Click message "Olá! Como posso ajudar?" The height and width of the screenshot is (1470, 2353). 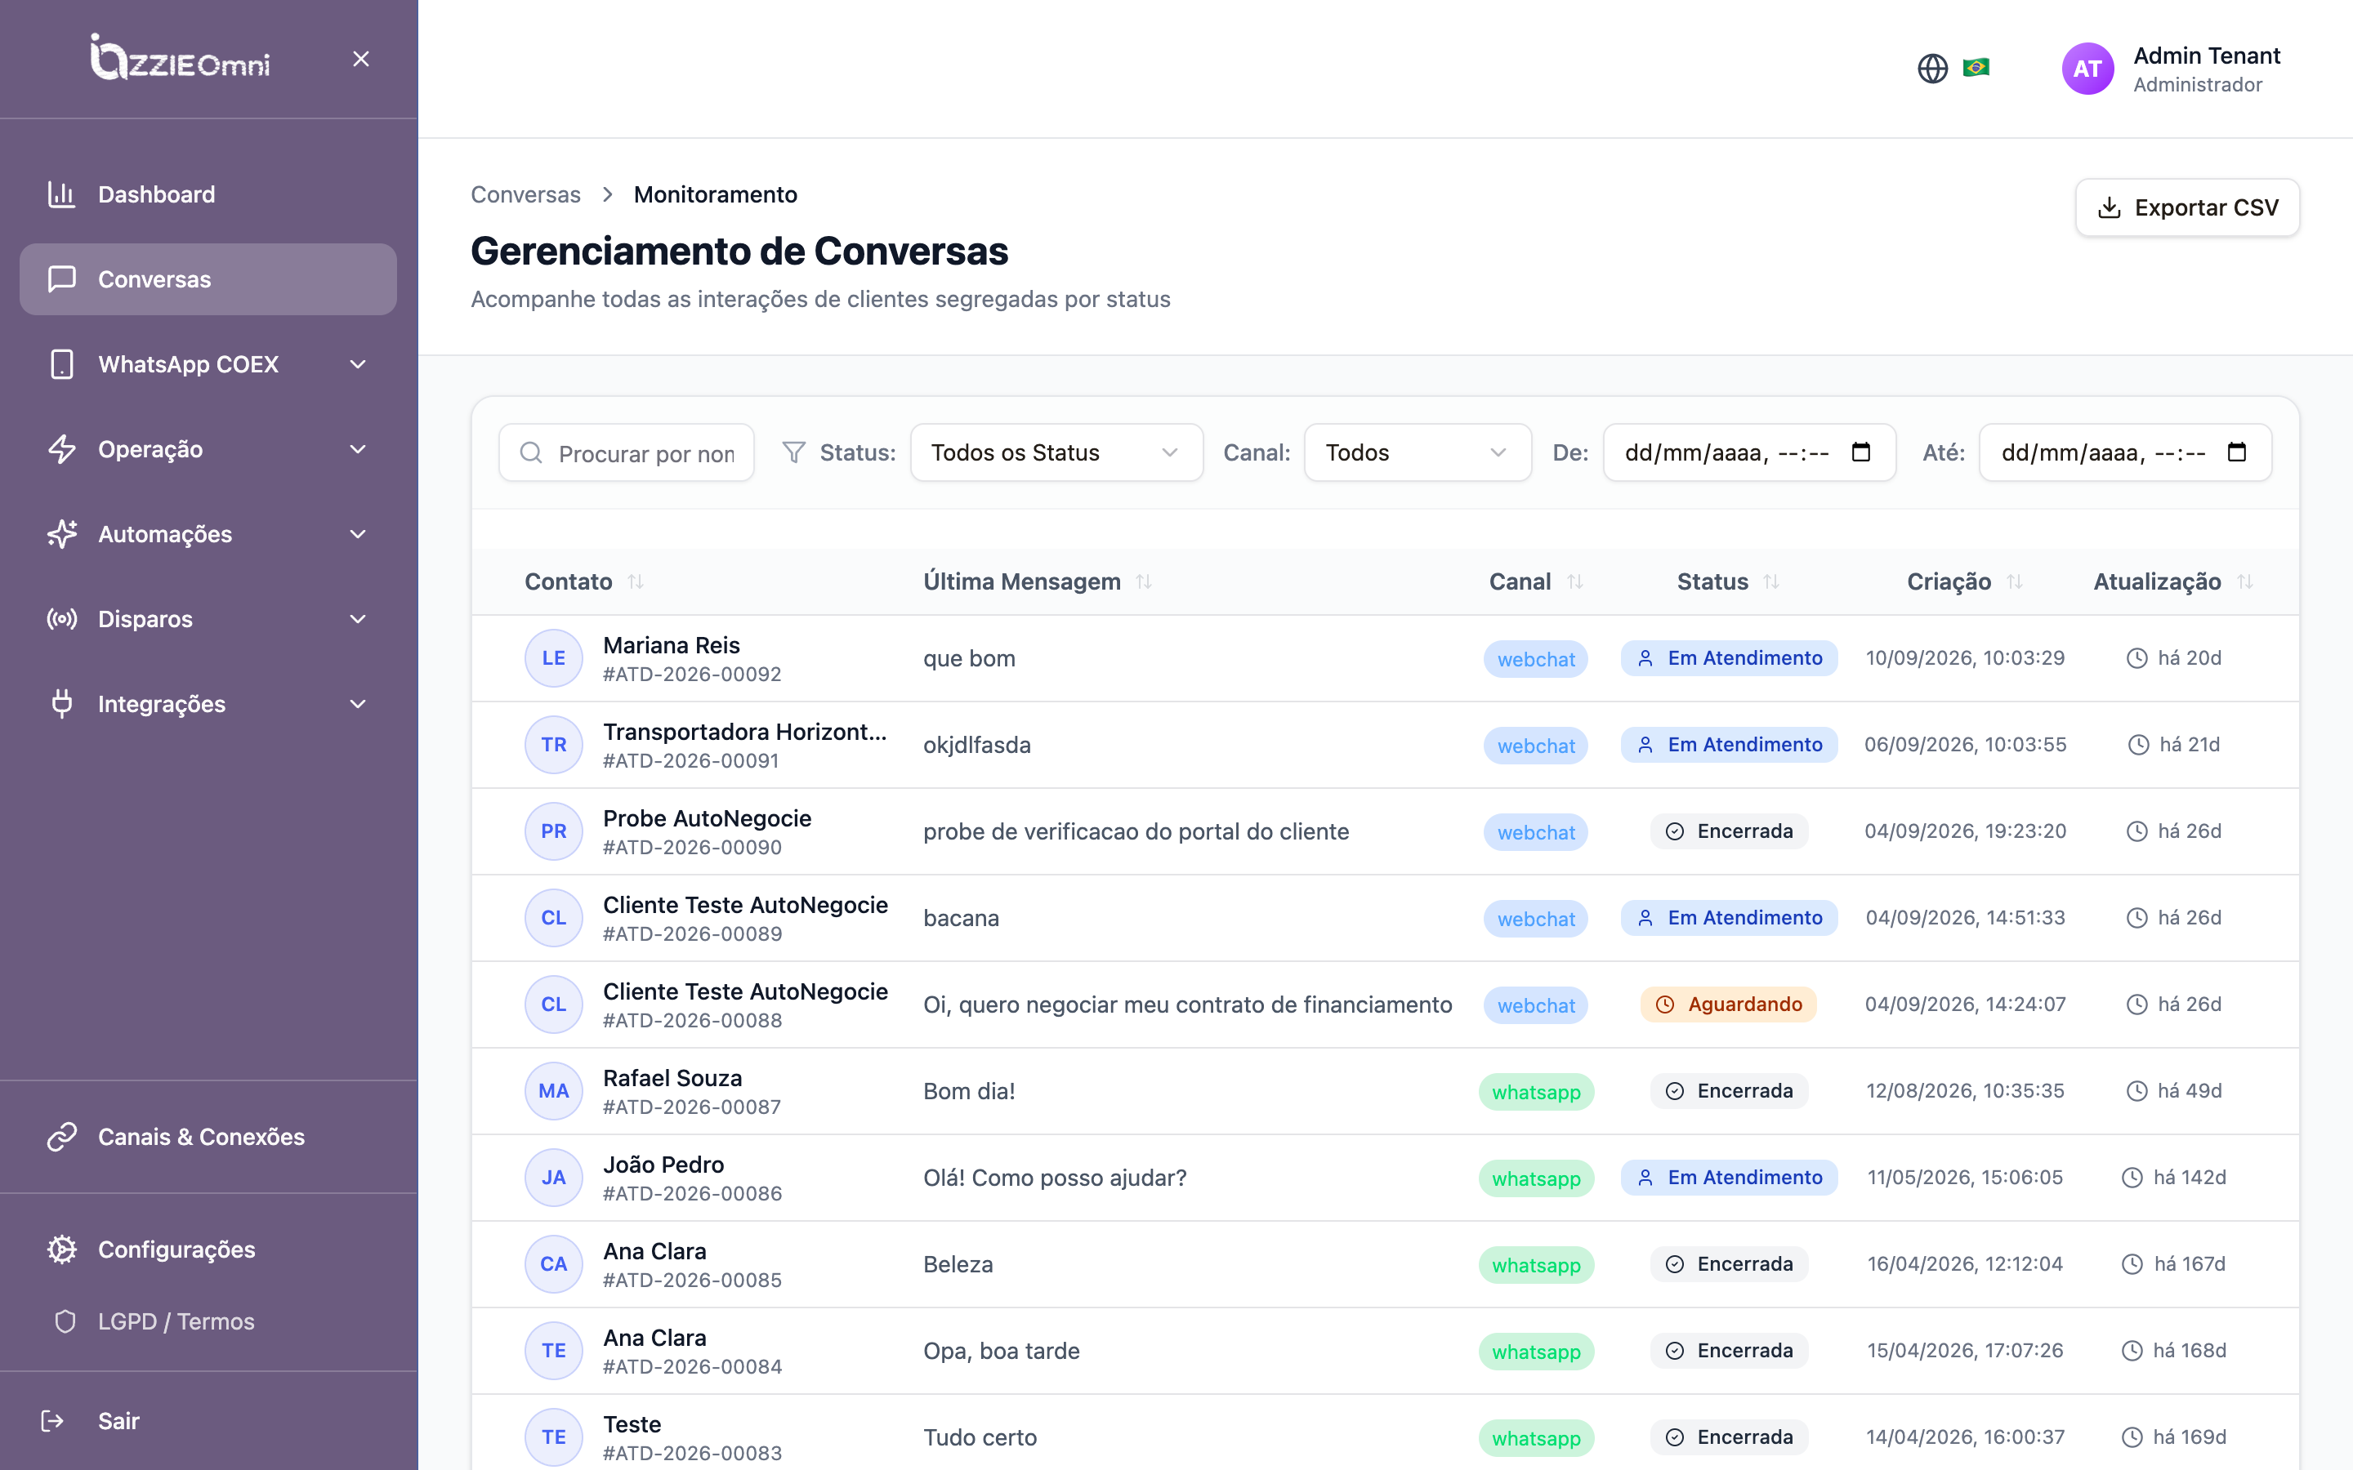coord(1055,1178)
